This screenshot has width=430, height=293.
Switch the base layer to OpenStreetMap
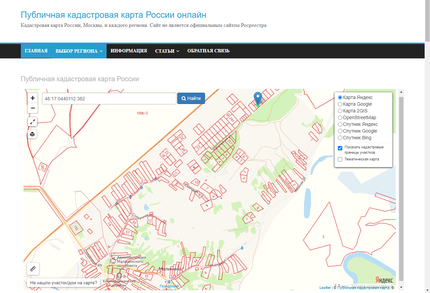click(x=340, y=118)
